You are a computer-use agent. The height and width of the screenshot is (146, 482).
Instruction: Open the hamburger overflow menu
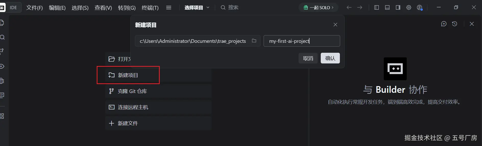tap(169, 8)
